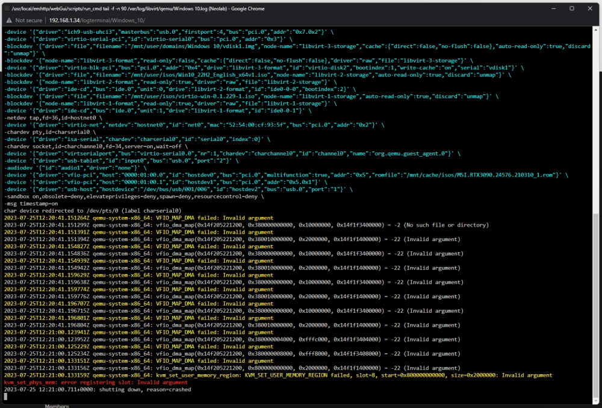Click the virtio-win-0.1.229-1.iso blockdev line
The height and width of the screenshot is (408, 602).
point(251,96)
